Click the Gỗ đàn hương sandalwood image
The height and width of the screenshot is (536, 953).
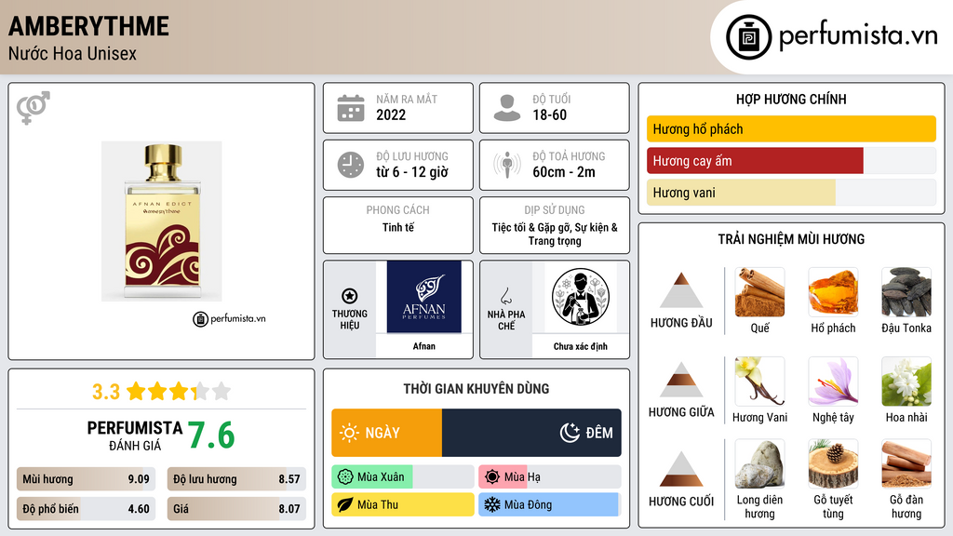906,464
